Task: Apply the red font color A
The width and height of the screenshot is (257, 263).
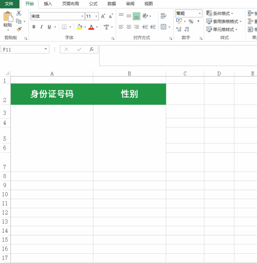Action: pos(91,27)
